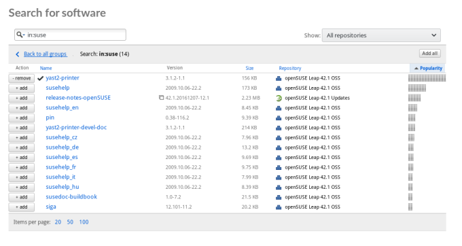Viewport: 462px width, 246px height.
Task: Open the susehelp_es package link
Action: click(x=62, y=157)
